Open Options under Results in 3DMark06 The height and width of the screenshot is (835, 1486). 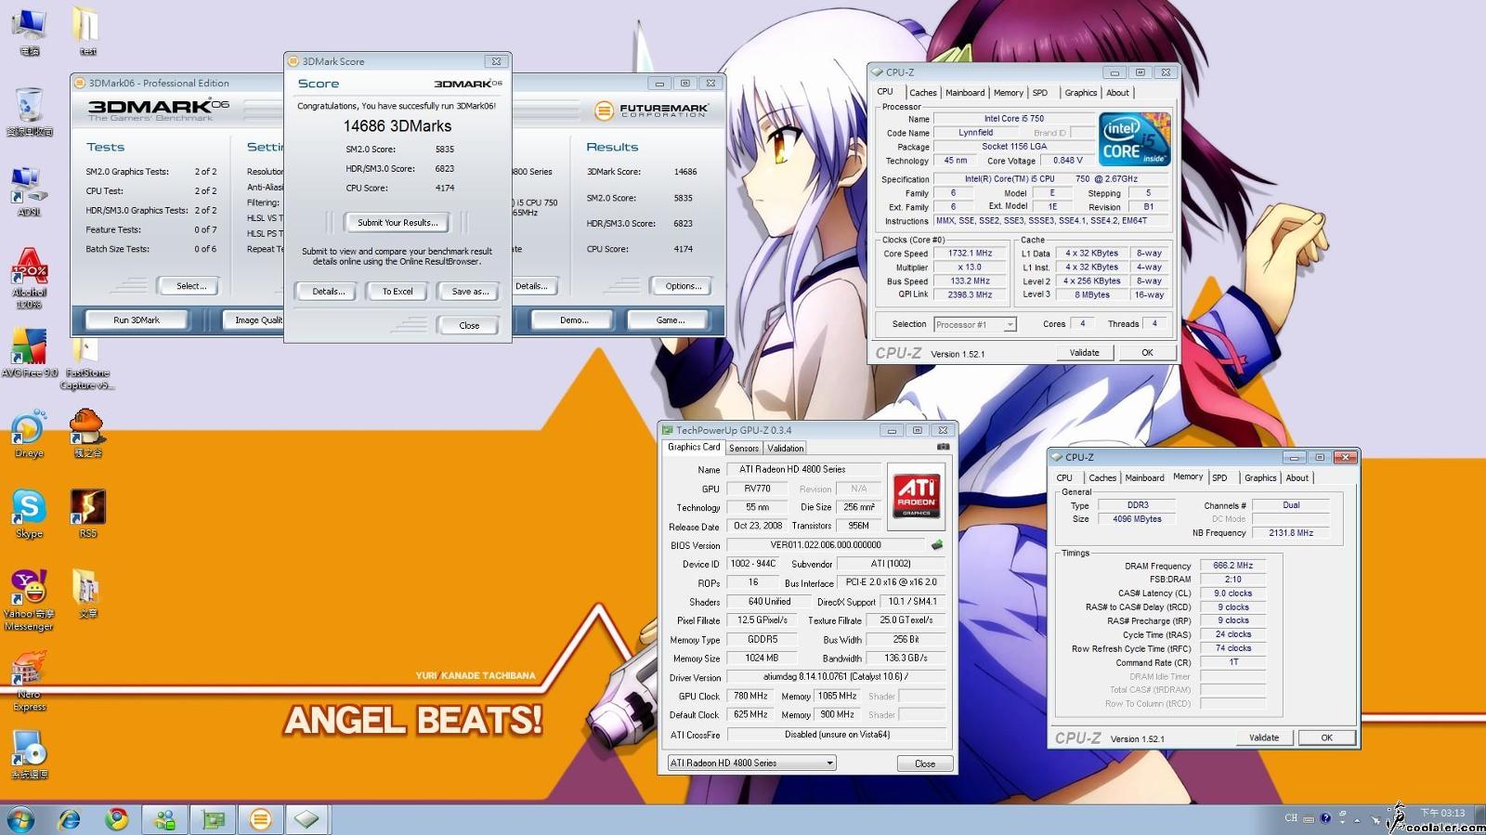click(x=684, y=286)
